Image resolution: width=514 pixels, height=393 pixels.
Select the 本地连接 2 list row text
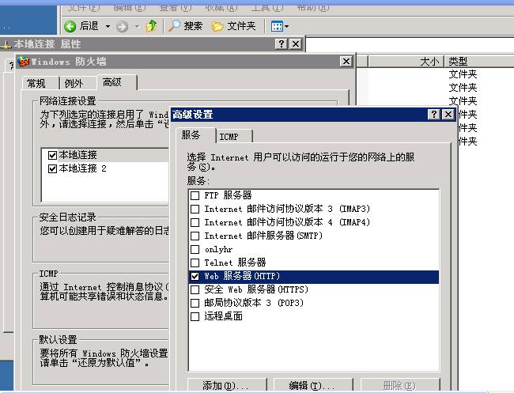82,168
